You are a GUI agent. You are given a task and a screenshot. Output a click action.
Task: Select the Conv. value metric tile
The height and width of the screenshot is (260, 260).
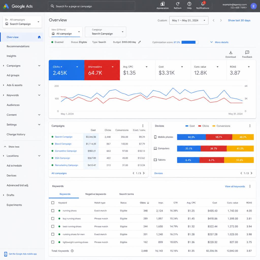pos(209,70)
